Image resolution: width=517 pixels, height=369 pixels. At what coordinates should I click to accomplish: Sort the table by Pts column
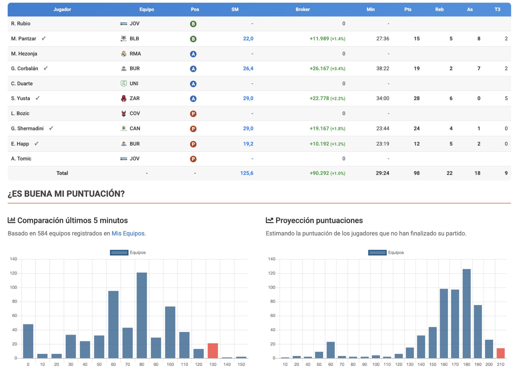[x=408, y=9]
